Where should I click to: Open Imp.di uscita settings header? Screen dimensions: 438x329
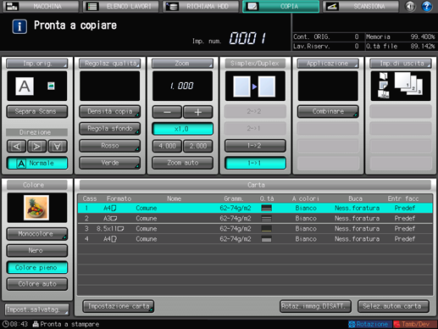tap(401, 64)
